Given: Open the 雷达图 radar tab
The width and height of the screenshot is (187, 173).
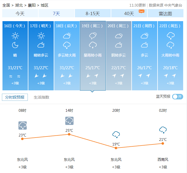Looking at the screenshot, I should tap(165, 13).
